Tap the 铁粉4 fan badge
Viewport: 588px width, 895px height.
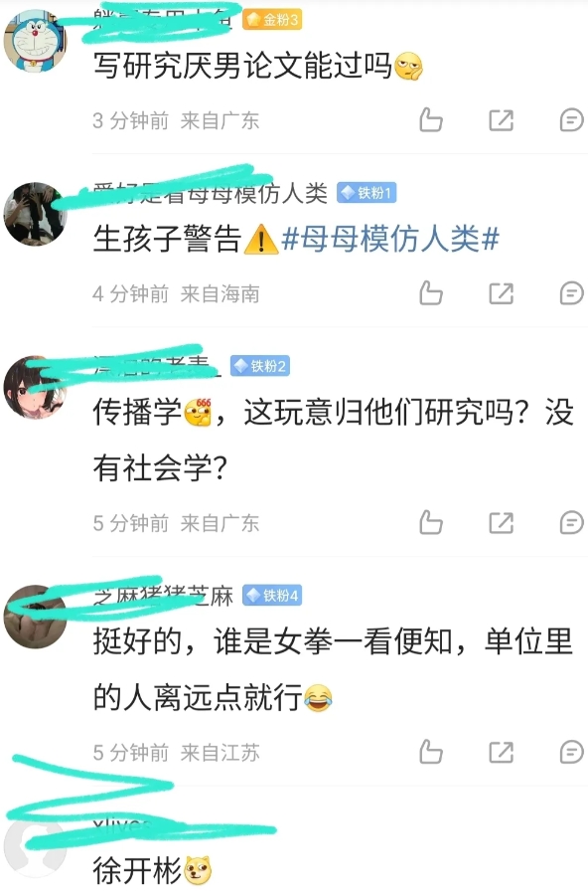[272, 596]
